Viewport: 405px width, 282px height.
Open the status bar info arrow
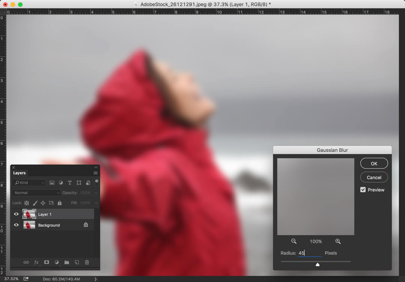(x=95, y=279)
